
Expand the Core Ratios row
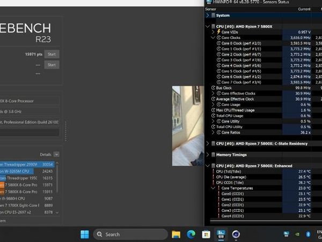point(213,132)
